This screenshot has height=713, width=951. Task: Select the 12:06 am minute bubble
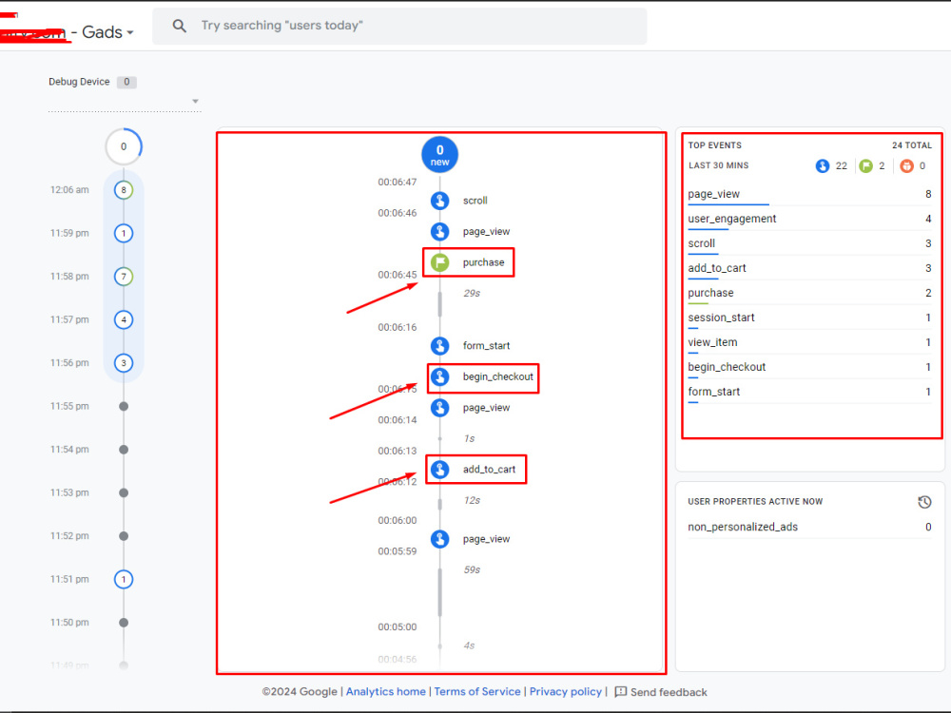coord(124,190)
